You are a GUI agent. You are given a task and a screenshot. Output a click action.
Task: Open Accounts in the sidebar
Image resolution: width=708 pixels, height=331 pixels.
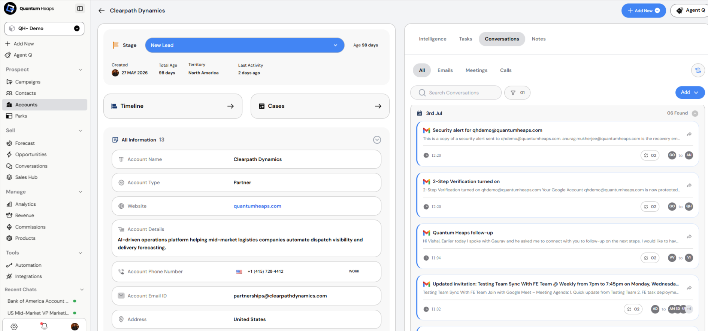(x=45, y=105)
